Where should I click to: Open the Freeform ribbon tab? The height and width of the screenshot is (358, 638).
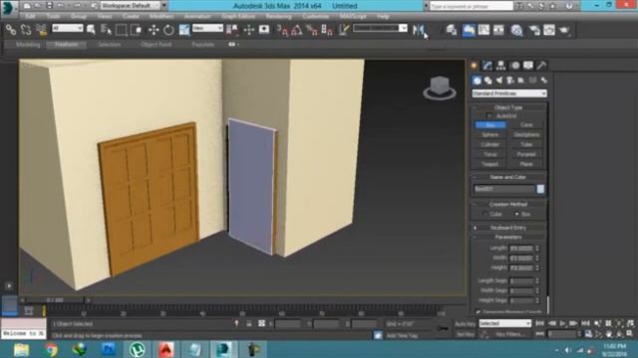click(66, 44)
